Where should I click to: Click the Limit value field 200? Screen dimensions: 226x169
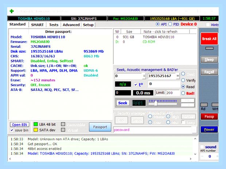point(173,93)
